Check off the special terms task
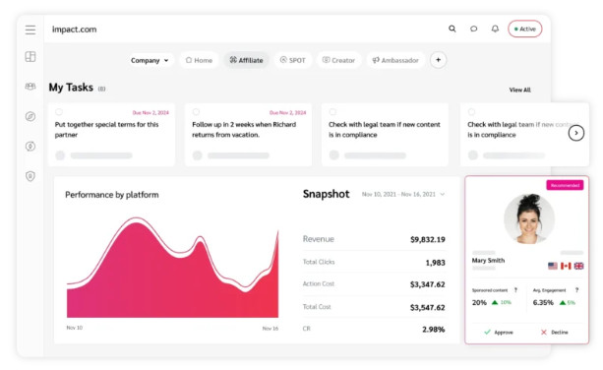 59,112
